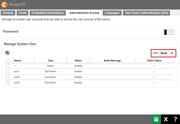180x124 pixels.
Task: Click the Type column header
Action: (50, 61)
